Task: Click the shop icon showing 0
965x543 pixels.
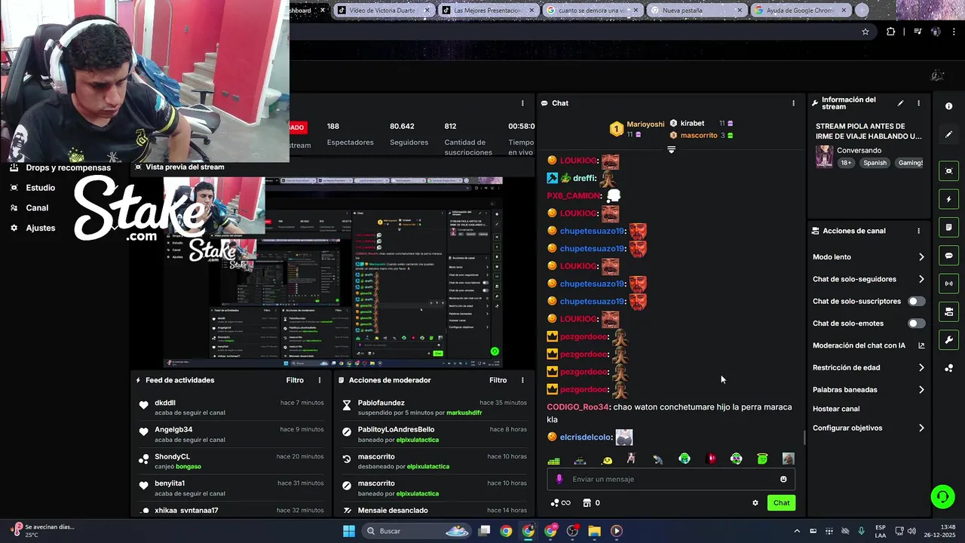Action: click(592, 503)
